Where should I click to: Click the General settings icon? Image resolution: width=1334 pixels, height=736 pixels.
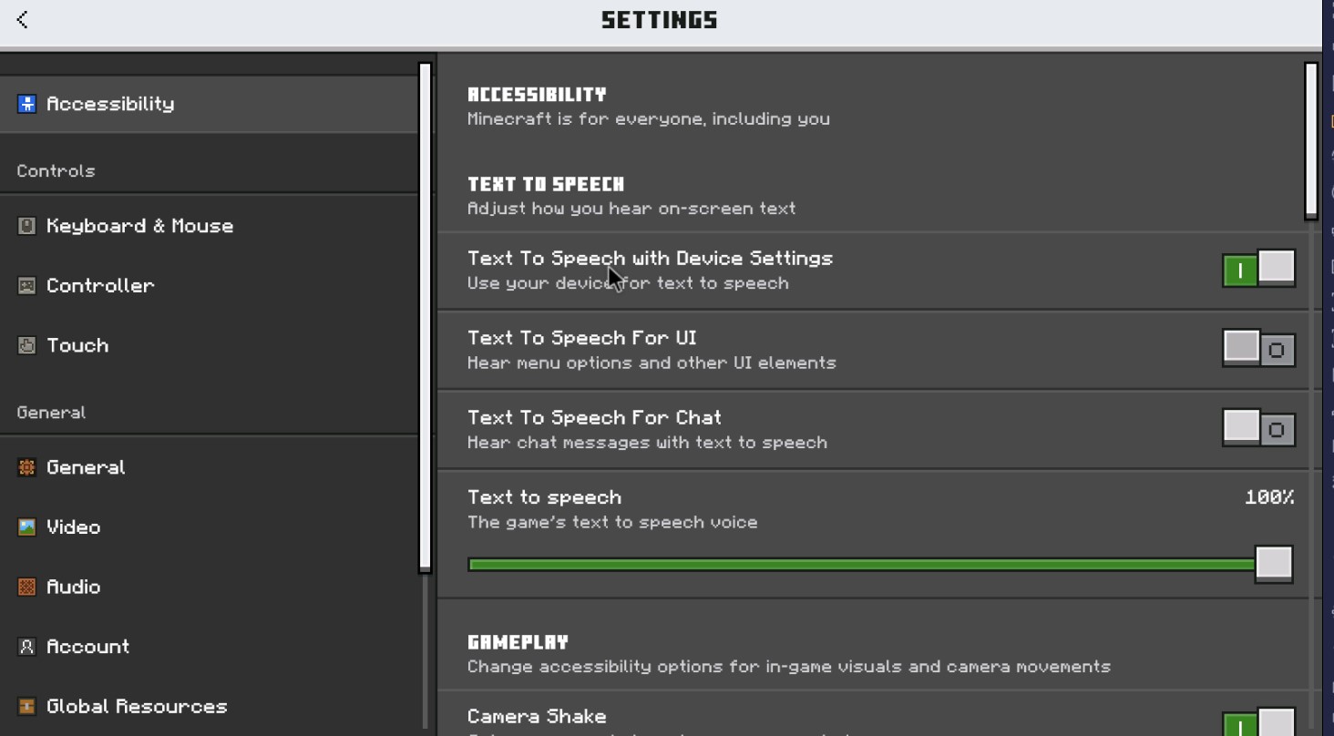tap(27, 467)
